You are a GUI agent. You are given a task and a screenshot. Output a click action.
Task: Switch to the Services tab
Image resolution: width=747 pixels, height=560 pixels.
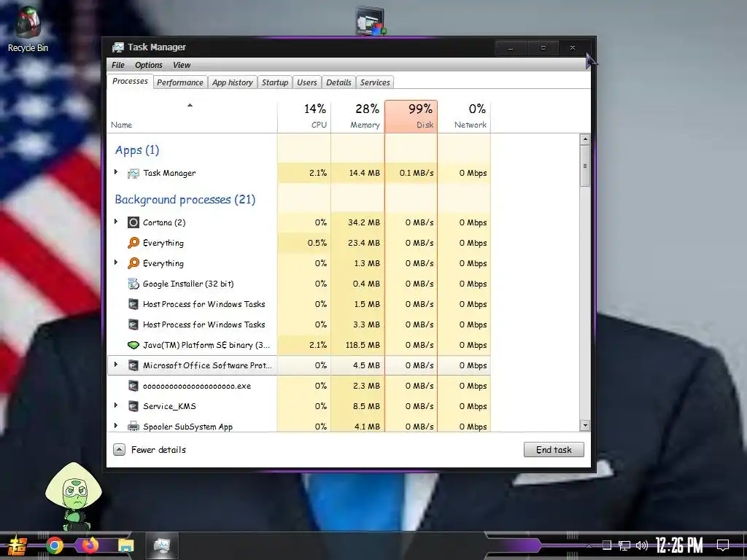pos(375,82)
